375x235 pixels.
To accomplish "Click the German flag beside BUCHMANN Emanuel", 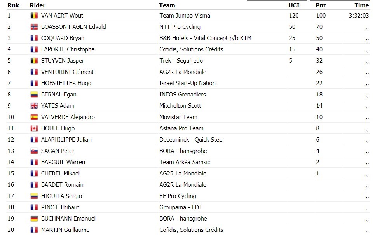I will pos(34,219).
